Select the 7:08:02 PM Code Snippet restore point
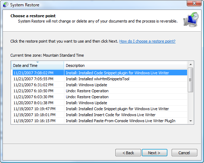 pos(100,73)
